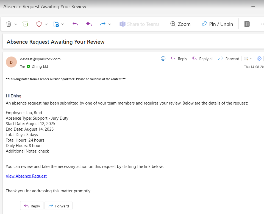Open the more options ellipsis menu
This screenshot has width=264, height=214.
(x=262, y=24)
